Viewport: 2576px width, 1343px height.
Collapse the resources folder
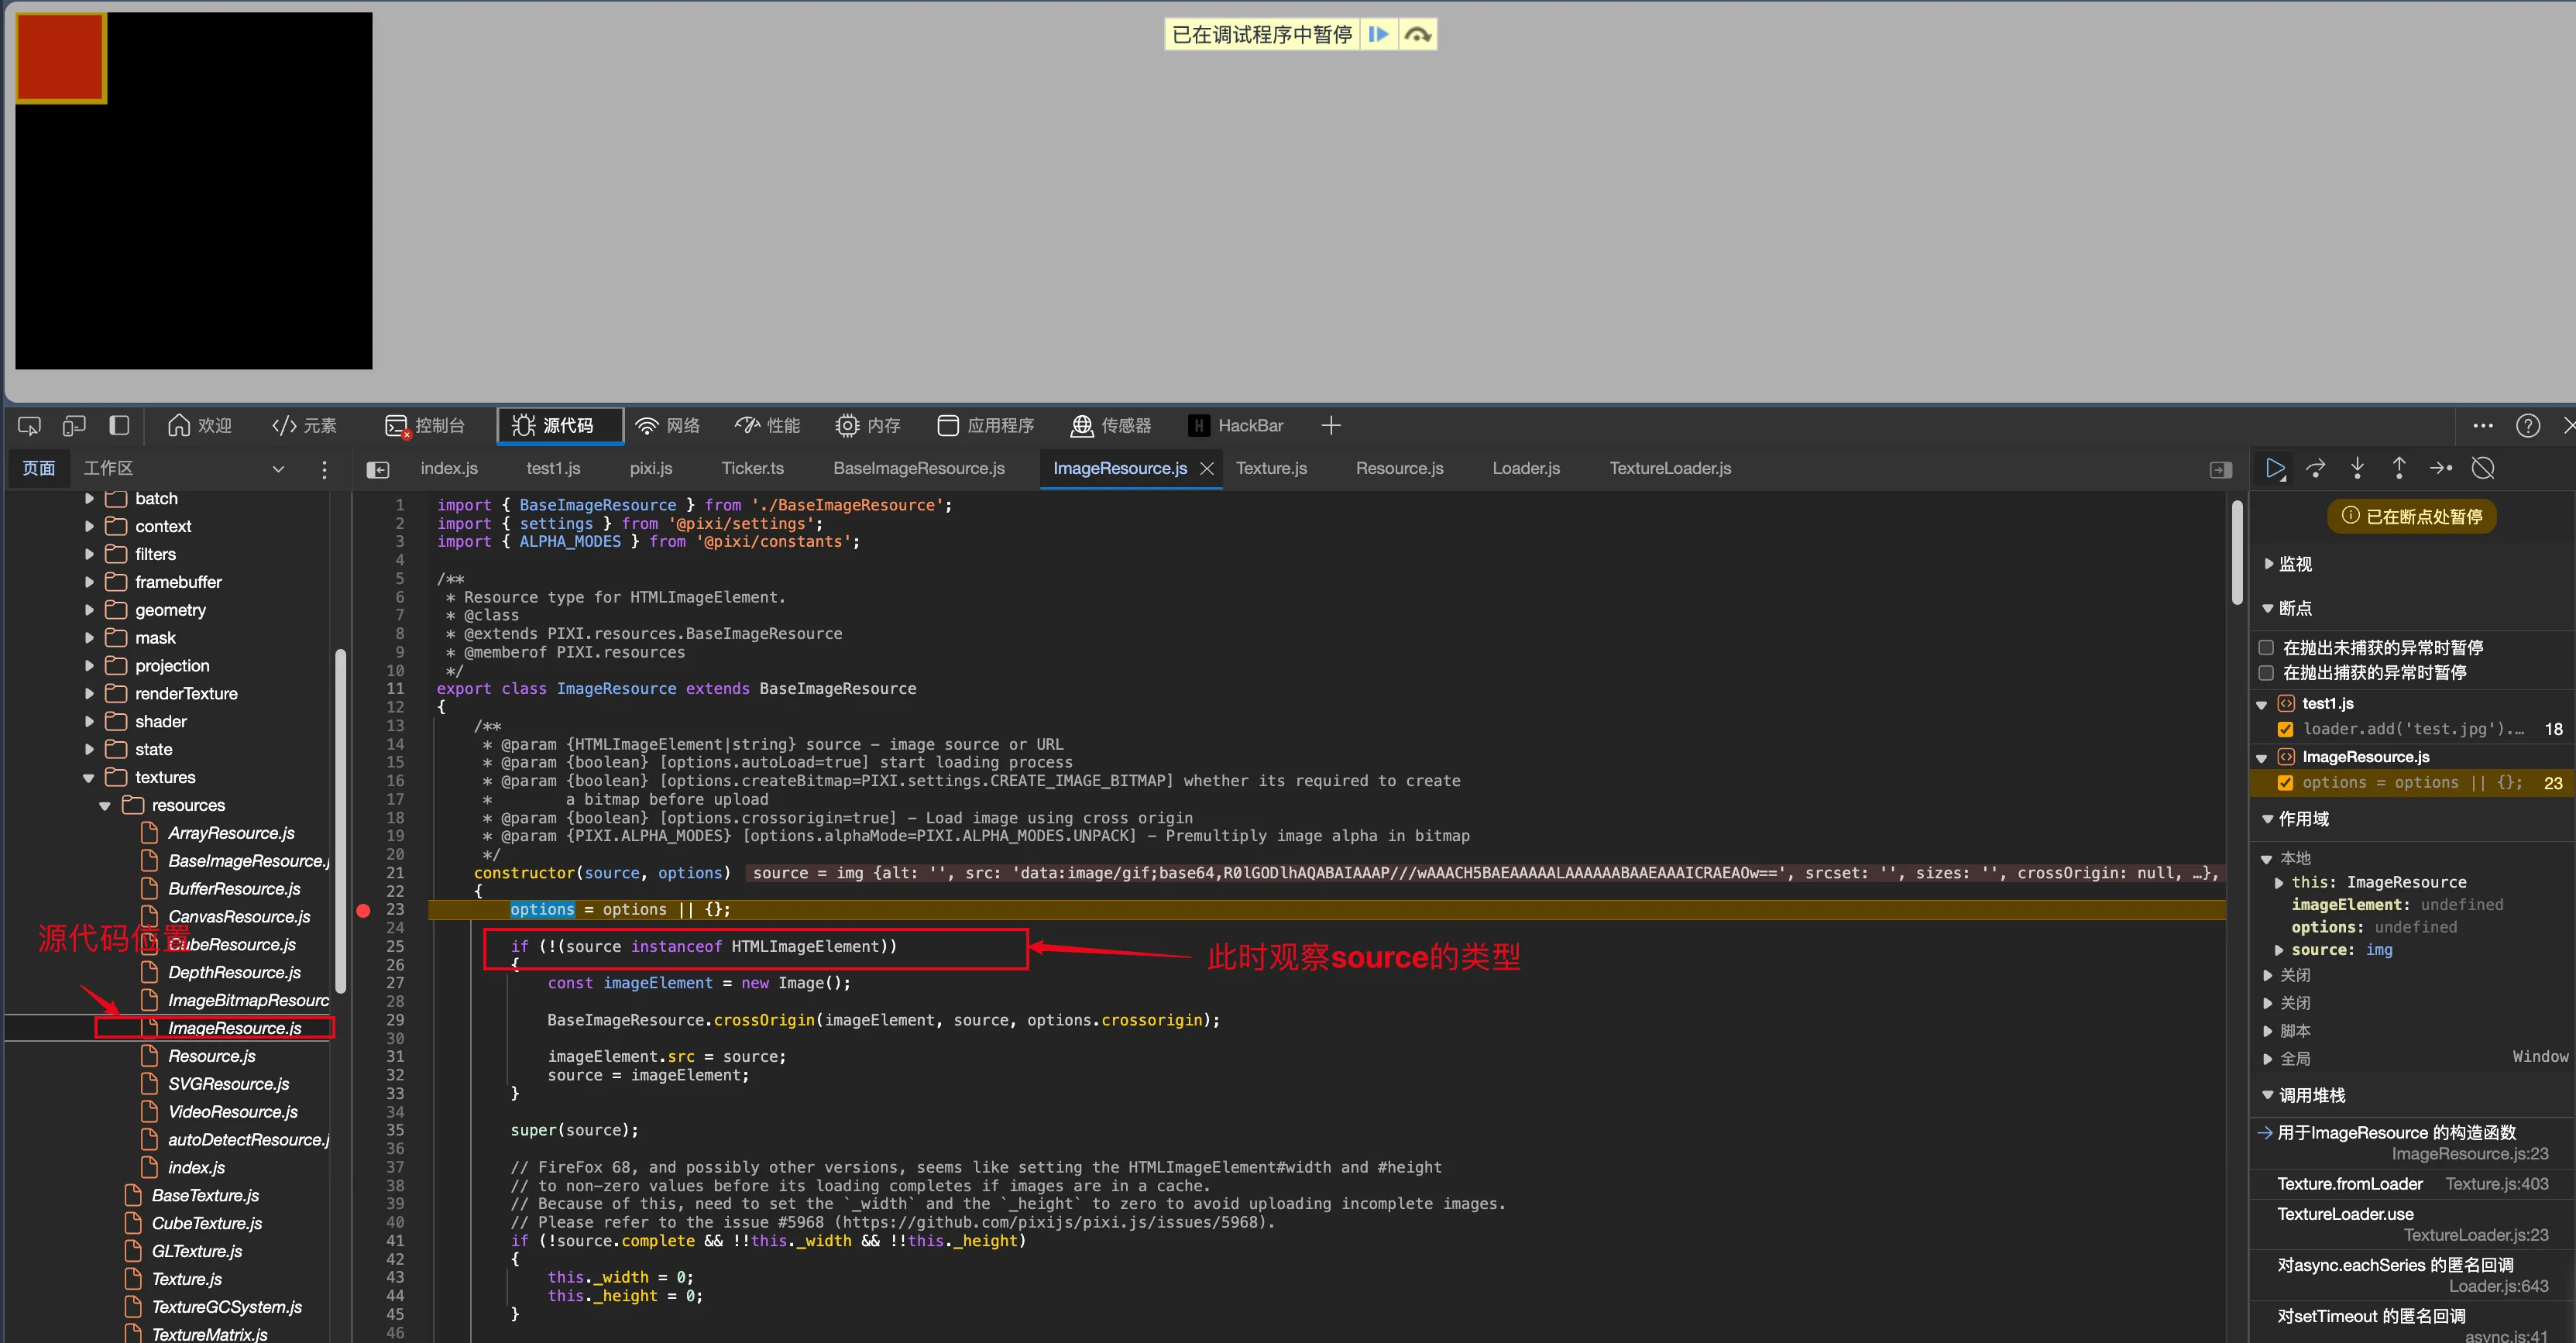coord(105,805)
